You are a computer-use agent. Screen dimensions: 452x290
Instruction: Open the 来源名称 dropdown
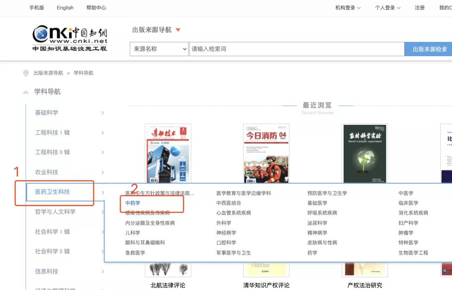tap(159, 49)
